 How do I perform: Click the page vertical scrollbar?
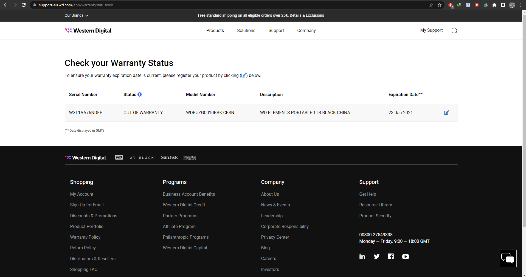(x=524, y=120)
